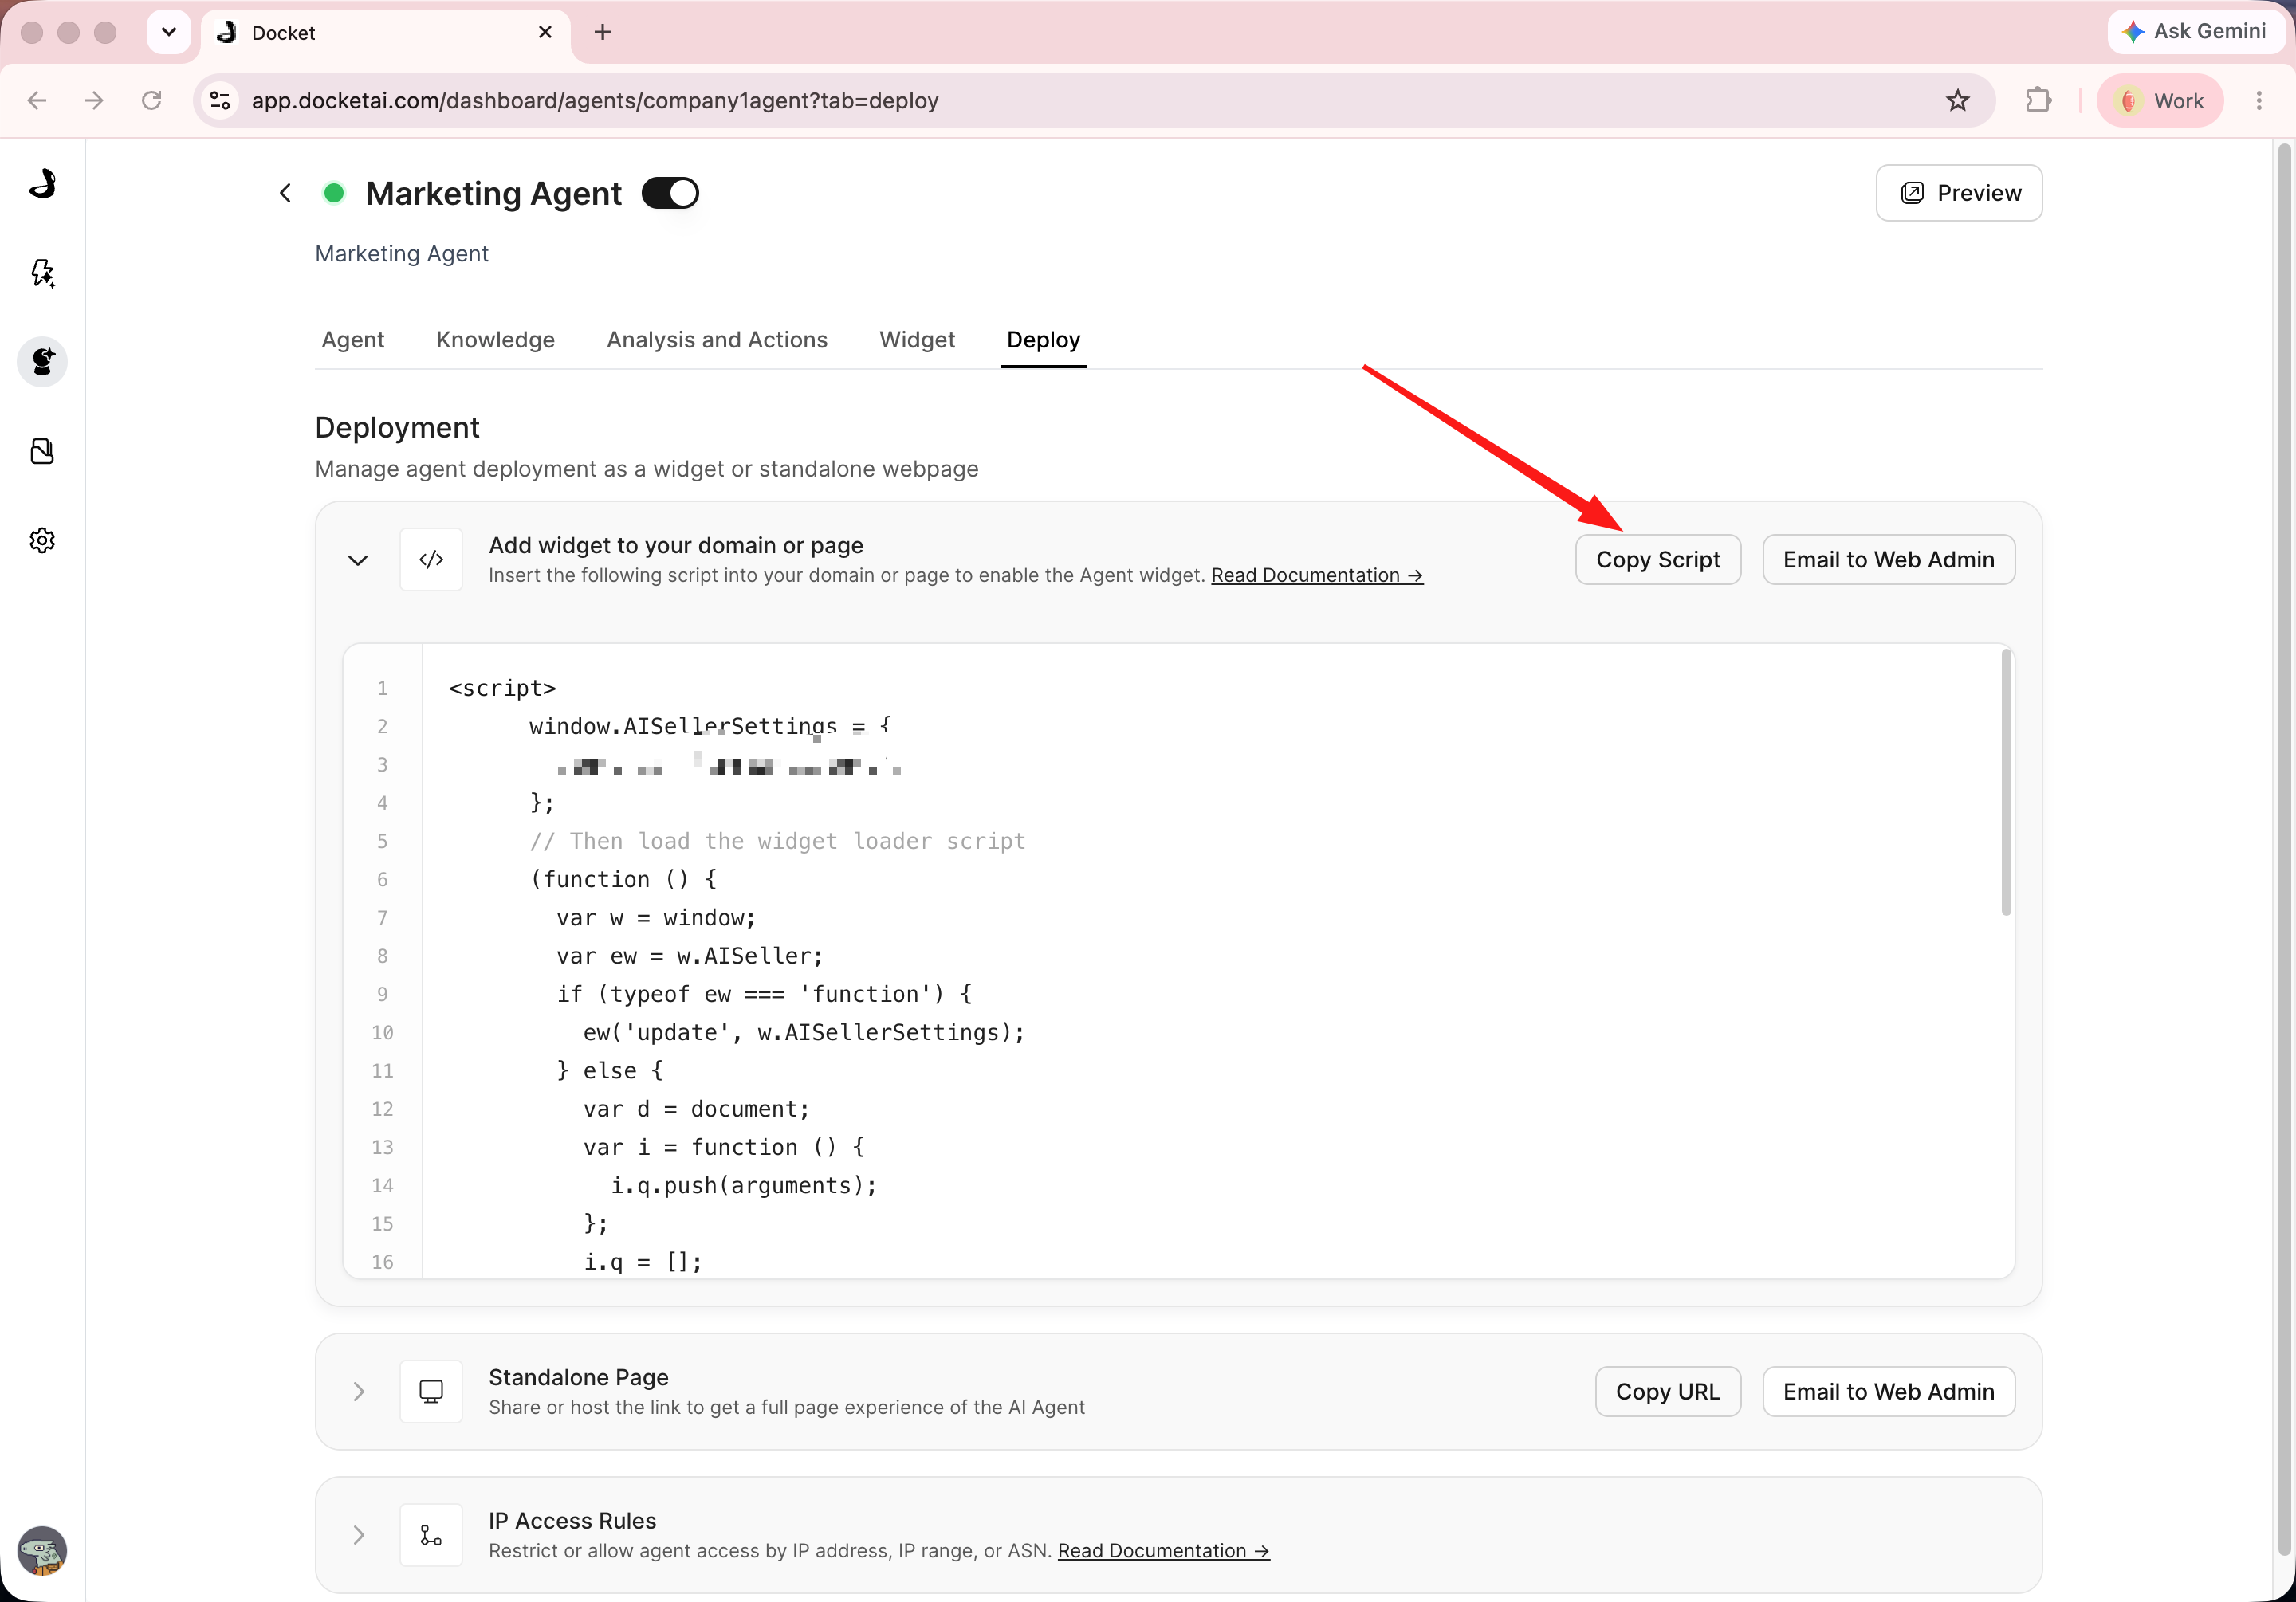Open the Chrome three-dot menu

2259,100
